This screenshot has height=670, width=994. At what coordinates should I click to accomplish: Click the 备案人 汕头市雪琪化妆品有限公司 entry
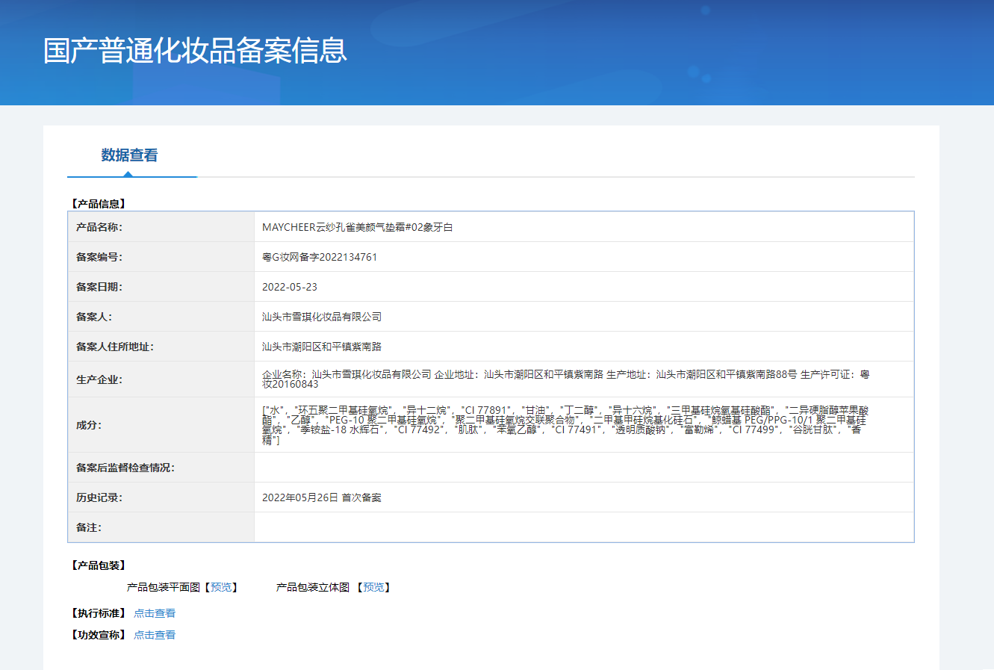click(x=323, y=316)
